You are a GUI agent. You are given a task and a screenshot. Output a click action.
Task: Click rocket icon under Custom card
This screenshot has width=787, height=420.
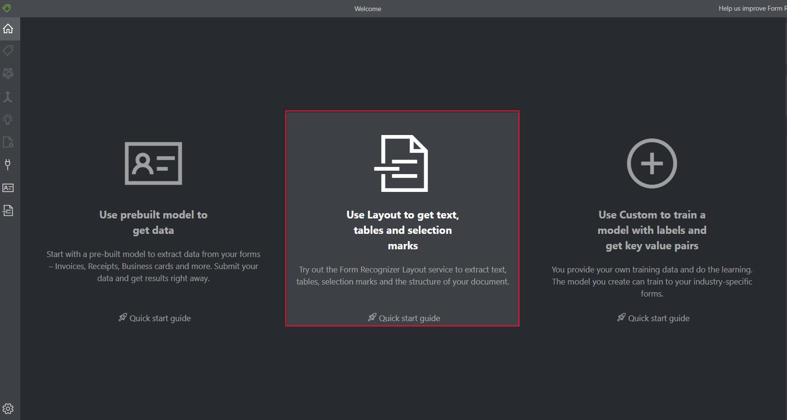[x=621, y=317]
